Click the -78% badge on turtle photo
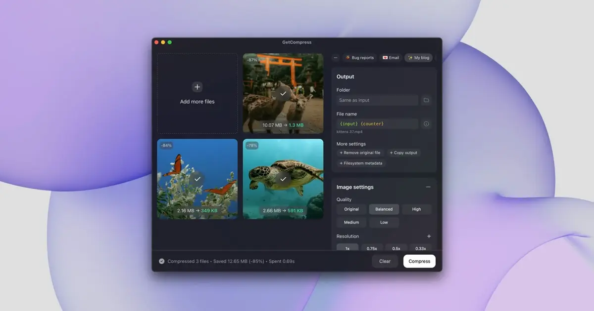594x311 pixels. 252,146
